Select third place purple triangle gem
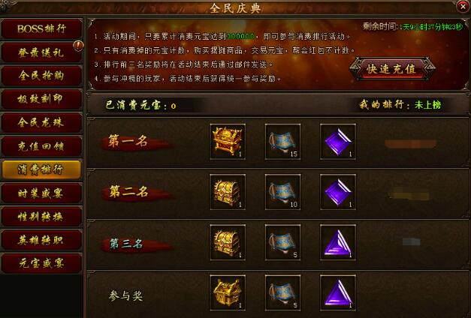This screenshot has width=471, height=318. click(338, 242)
